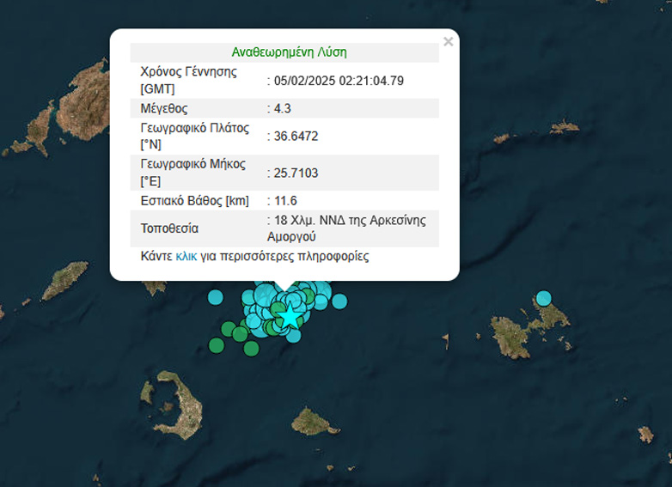
Task: Click the leftmost, lowest green earthquake circle
Action: 217,345
